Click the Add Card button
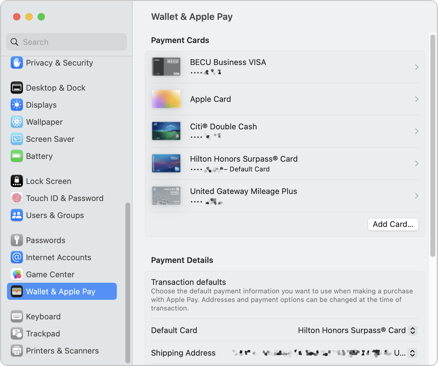 point(393,224)
